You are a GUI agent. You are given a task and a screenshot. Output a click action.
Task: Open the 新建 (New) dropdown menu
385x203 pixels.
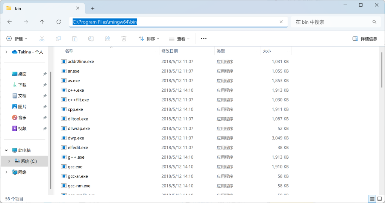17,39
